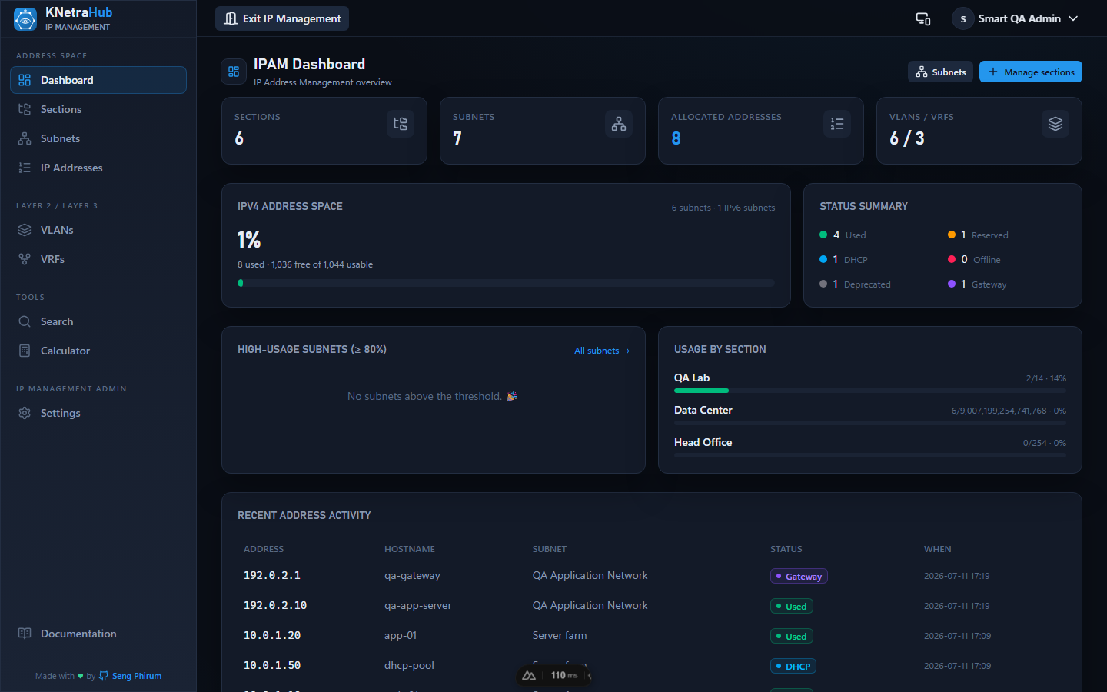Open Seng Phirum author link
Image resolution: width=1107 pixels, height=692 pixels.
tap(137, 676)
